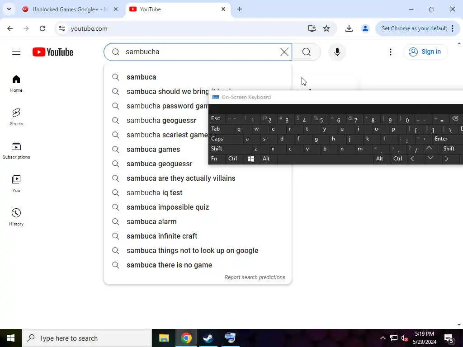Toggle Fn key on On-Screen Keyboard
The width and height of the screenshot is (463, 347).
click(x=217, y=159)
